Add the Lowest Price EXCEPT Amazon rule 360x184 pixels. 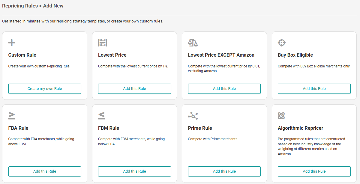(224, 89)
